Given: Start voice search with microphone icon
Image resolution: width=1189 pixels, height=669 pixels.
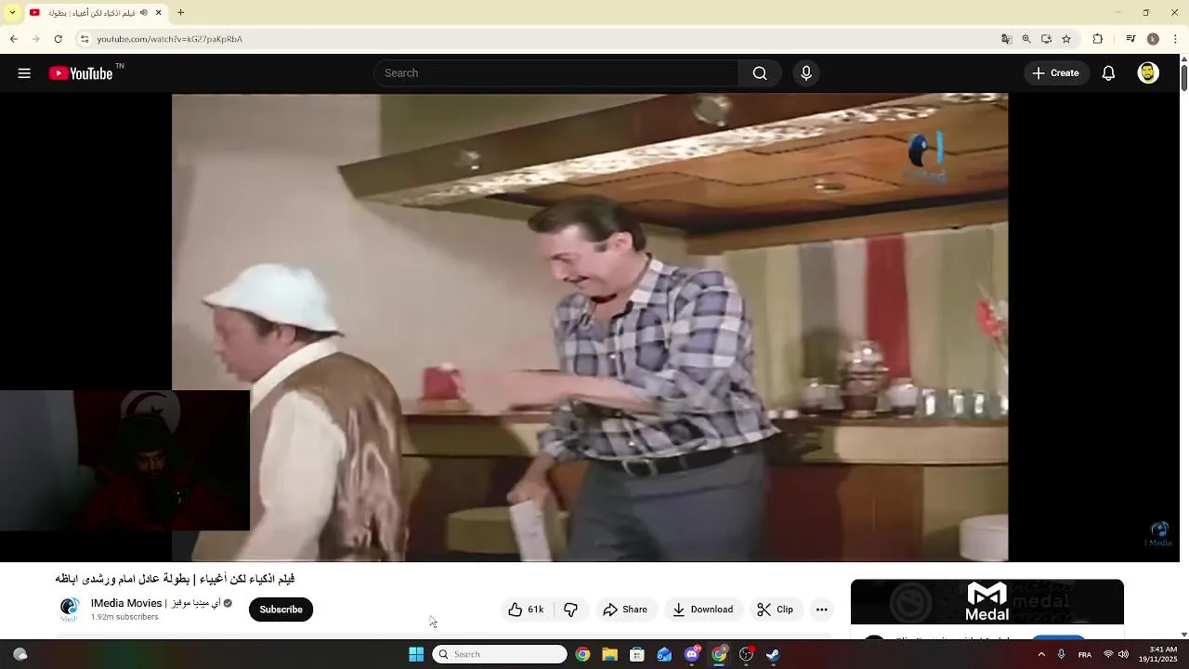Looking at the screenshot, I should (805, 73).
